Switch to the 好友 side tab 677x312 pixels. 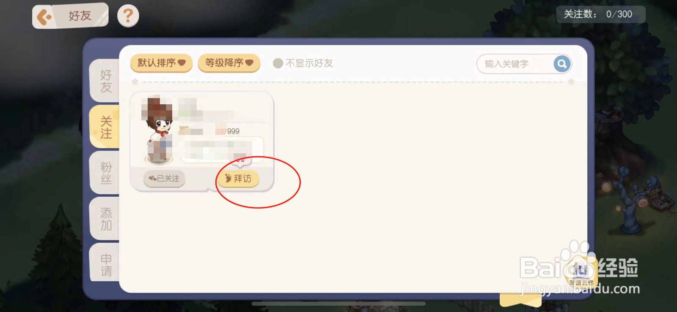click(x=105, y=81)
